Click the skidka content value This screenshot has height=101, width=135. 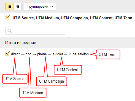58,54
